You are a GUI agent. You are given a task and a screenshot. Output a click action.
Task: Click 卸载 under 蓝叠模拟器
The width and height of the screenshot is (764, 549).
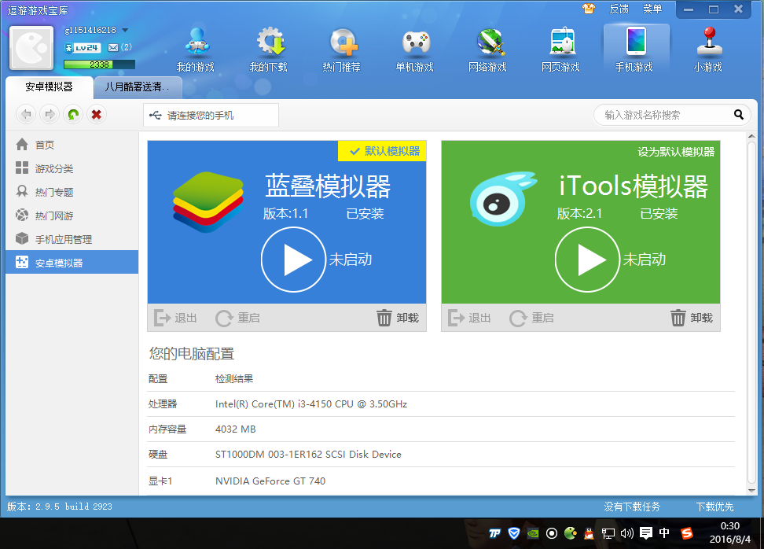[x=398, y=318]
